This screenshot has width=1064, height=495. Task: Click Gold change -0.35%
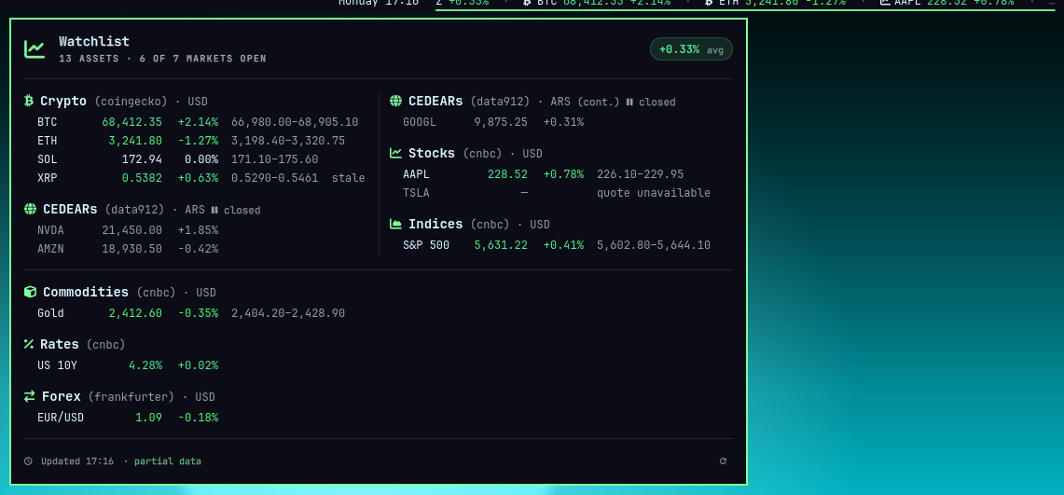(198, 313)
